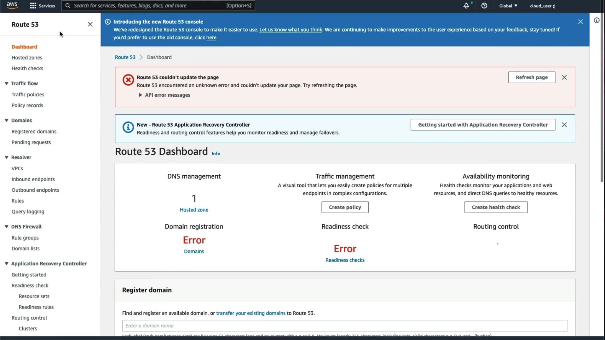This screenshot has height=340, width=605.
Task: Click the Refresh page button
Action: [x=532, y=77]
